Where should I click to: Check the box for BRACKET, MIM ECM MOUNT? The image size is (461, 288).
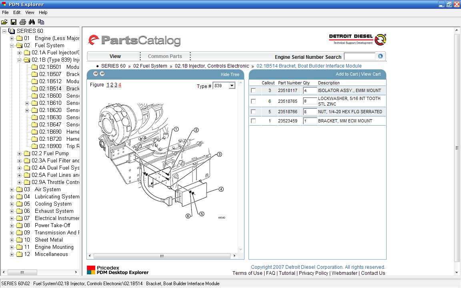(253, 121)
